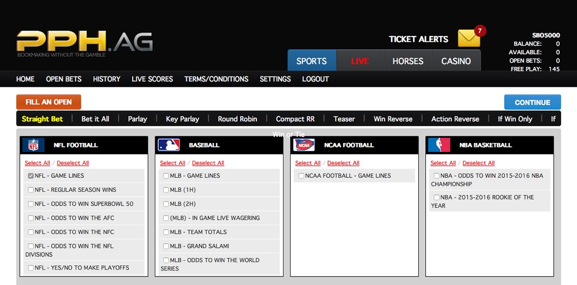This screenshot has width=577, height=285.
Task: Click LOGOUT in navigation bar
Action: click(x=315, y=79)
